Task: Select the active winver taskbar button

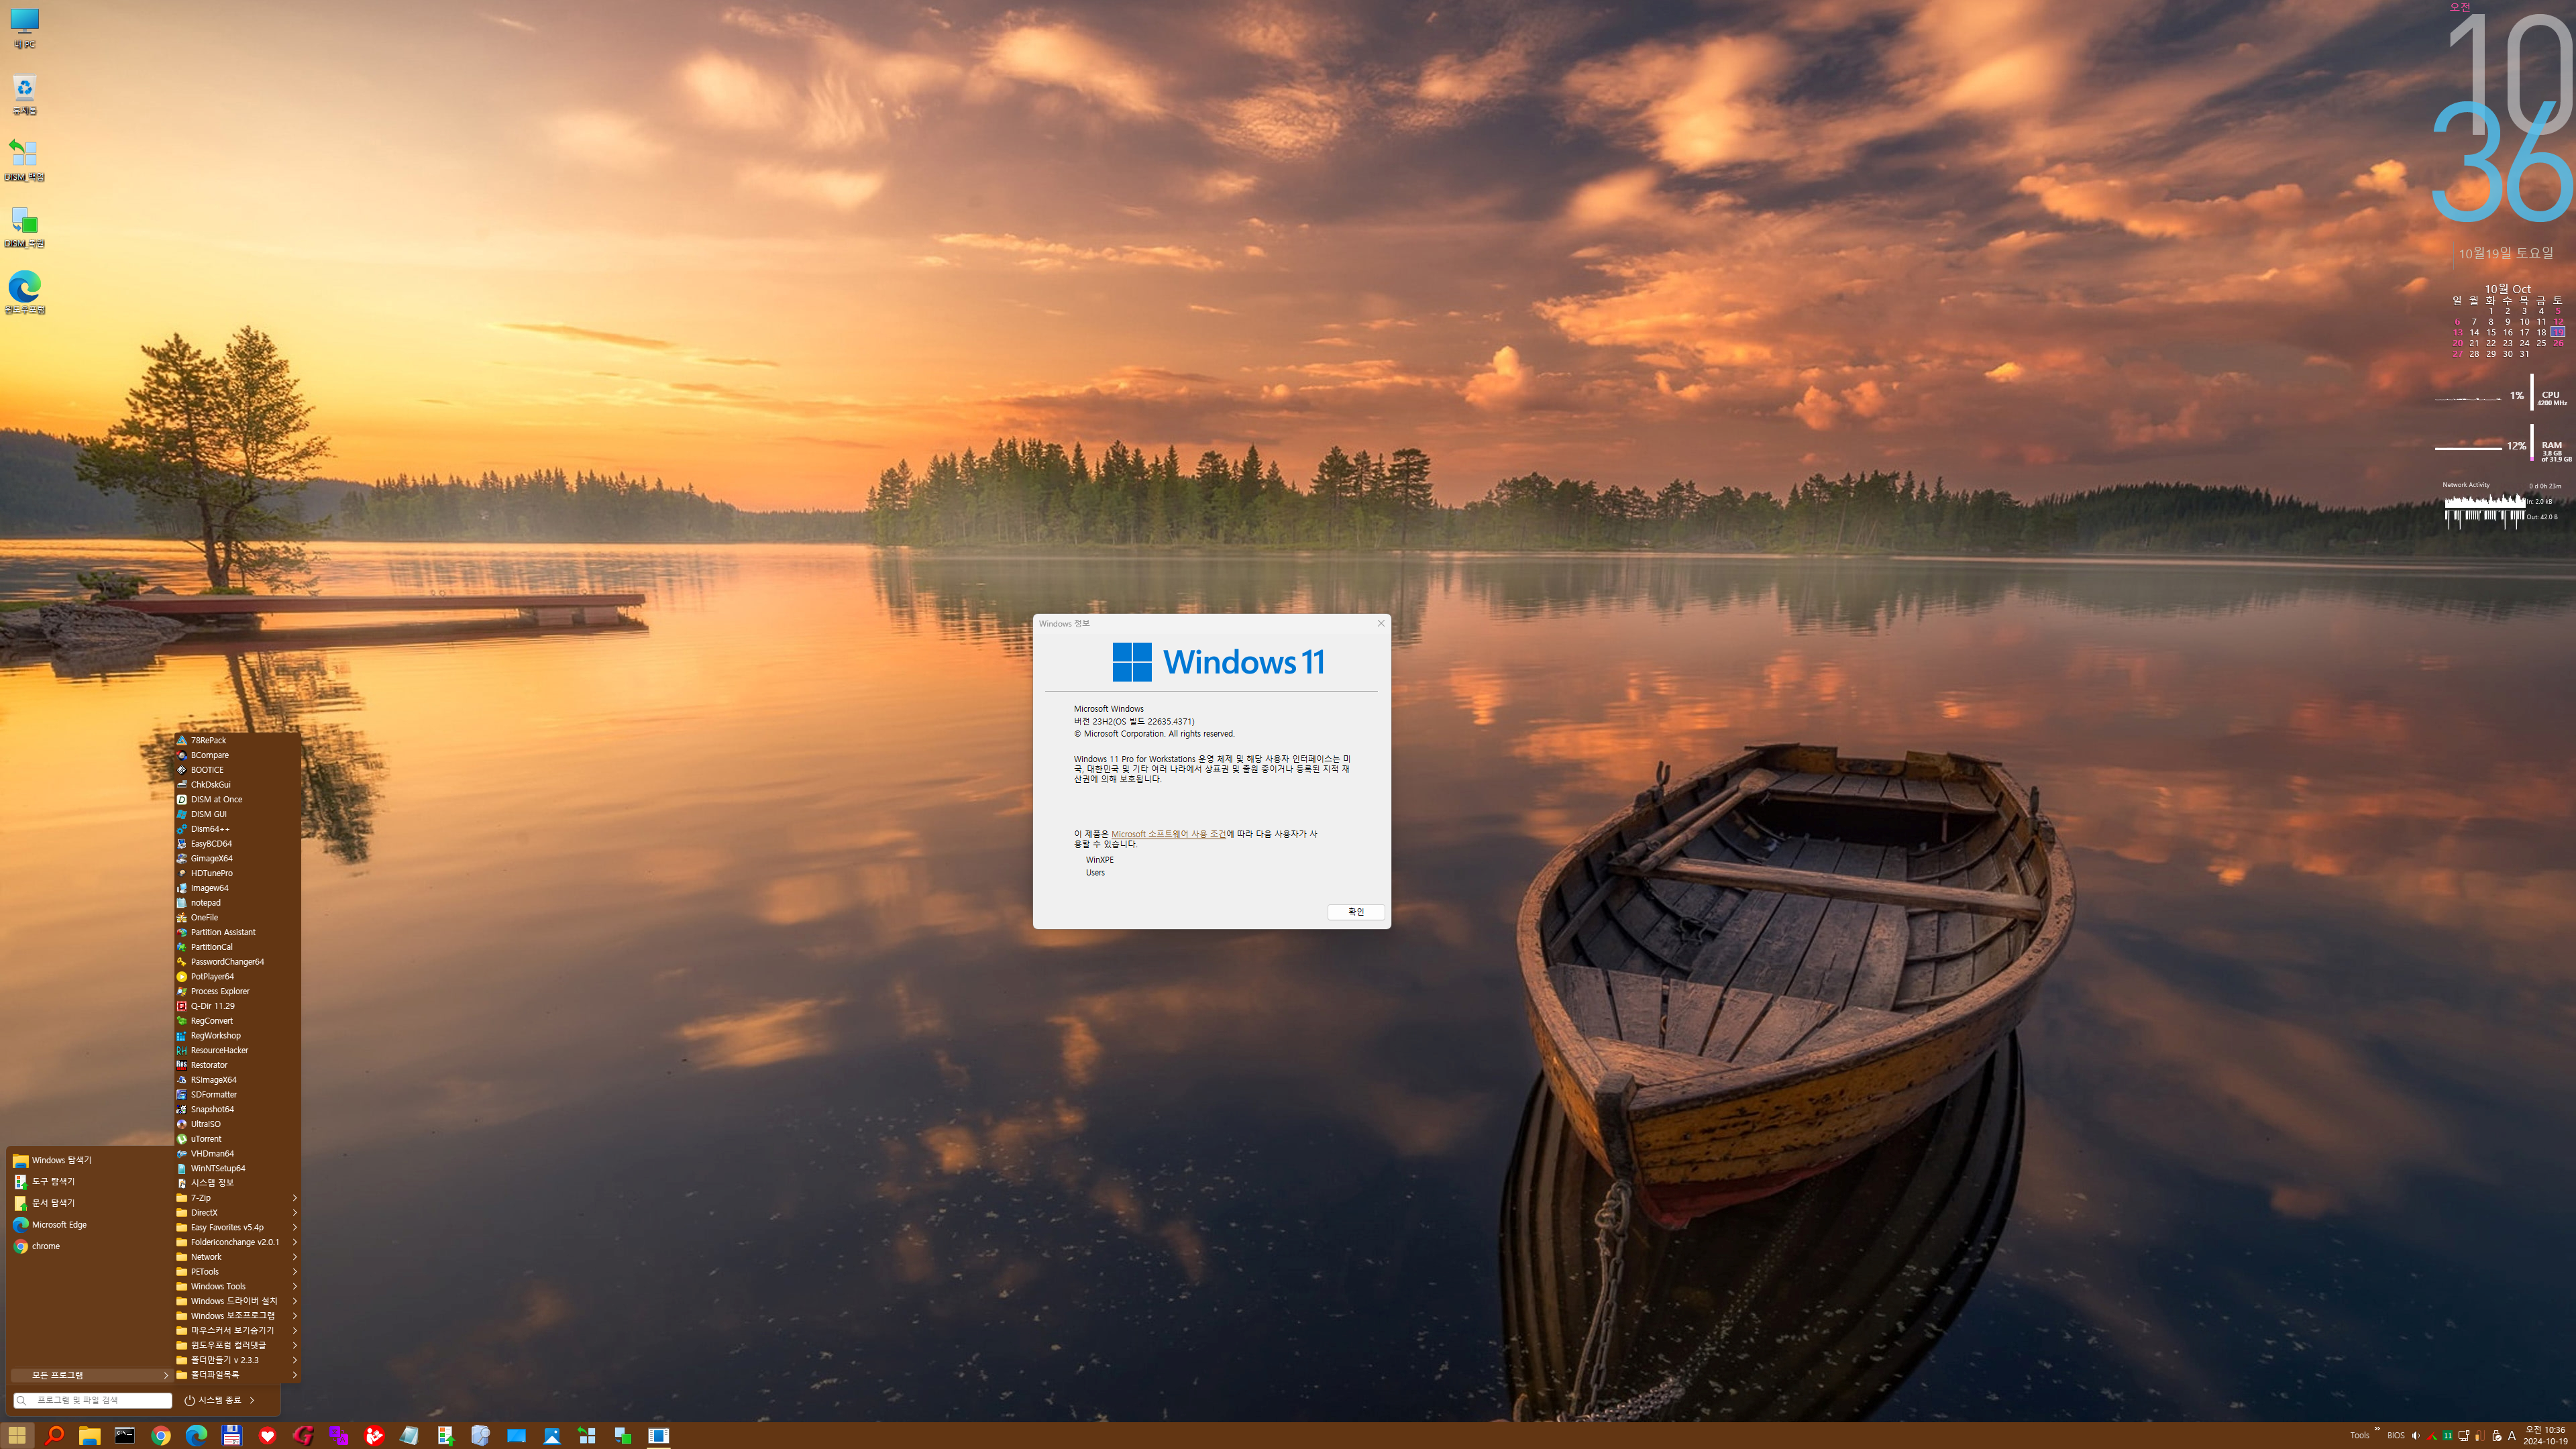Action: click(658, 1435)
